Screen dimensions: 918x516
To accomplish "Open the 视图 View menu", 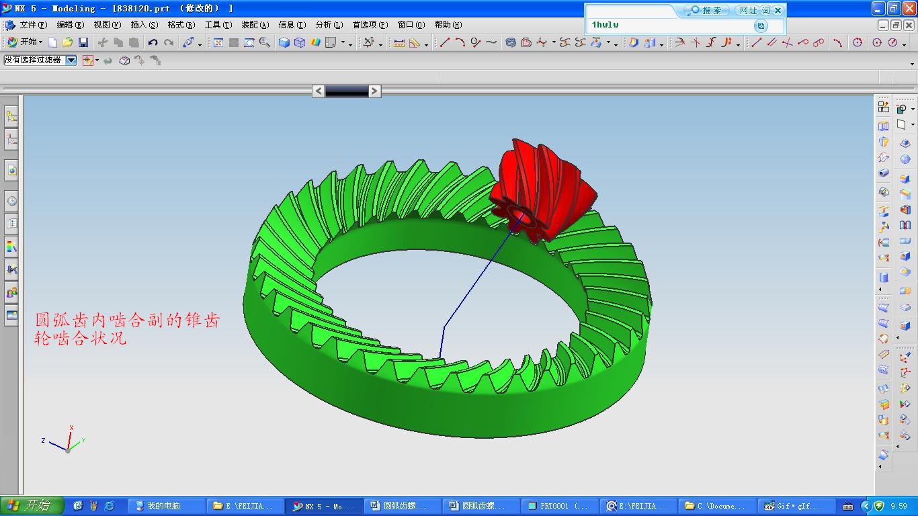I will click(x=108, y=25).
